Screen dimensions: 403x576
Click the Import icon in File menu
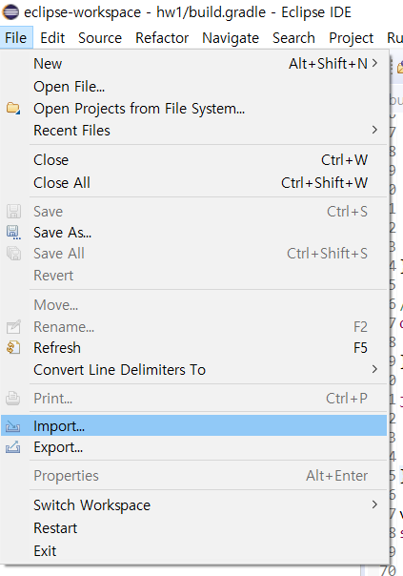(x=12, y=426)
